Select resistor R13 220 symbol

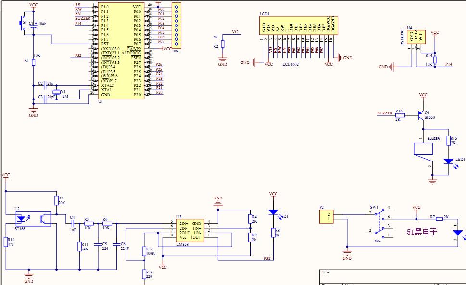pyautogui.click(x=144, y=274)
